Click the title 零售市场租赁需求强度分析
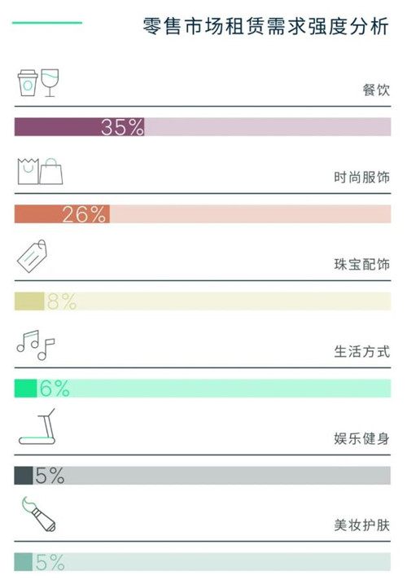This screenshot has width=407, height=580. [x=266, y=26]
